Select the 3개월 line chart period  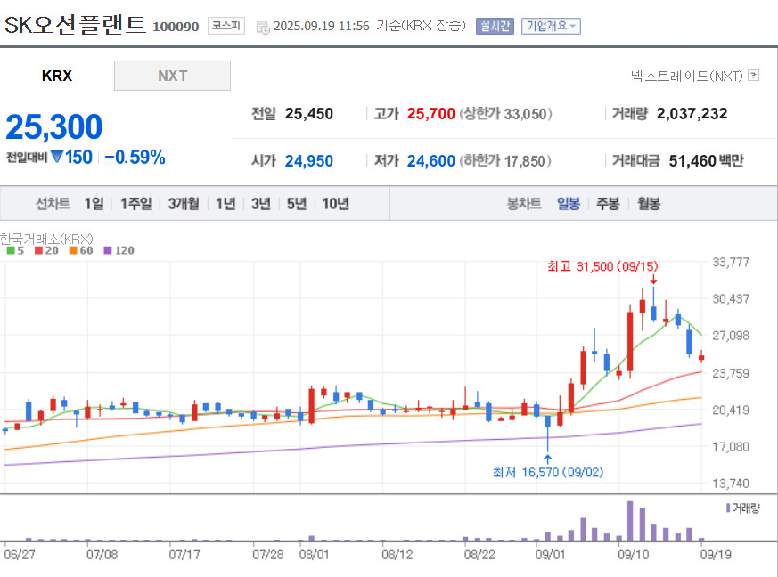(184, 203)
